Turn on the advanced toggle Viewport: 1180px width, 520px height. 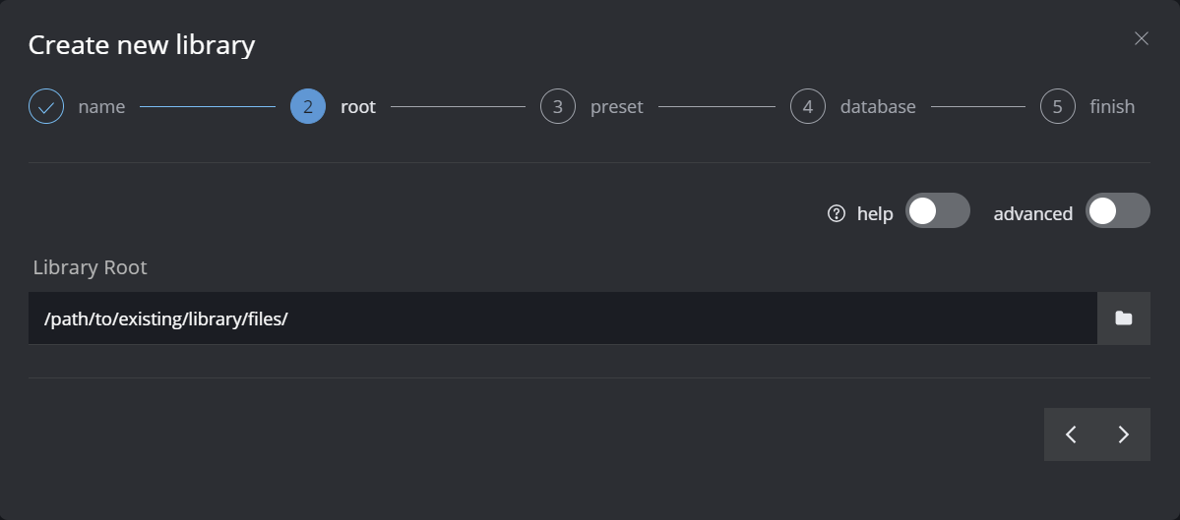coord(1117,211)
